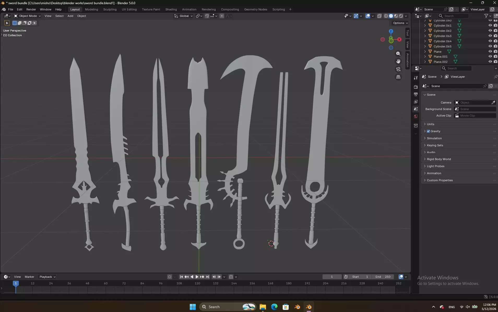Select the tweak select tool icon
Image resolution: width=498 pixels, height=312 pixels.
(x=7, y=23)
